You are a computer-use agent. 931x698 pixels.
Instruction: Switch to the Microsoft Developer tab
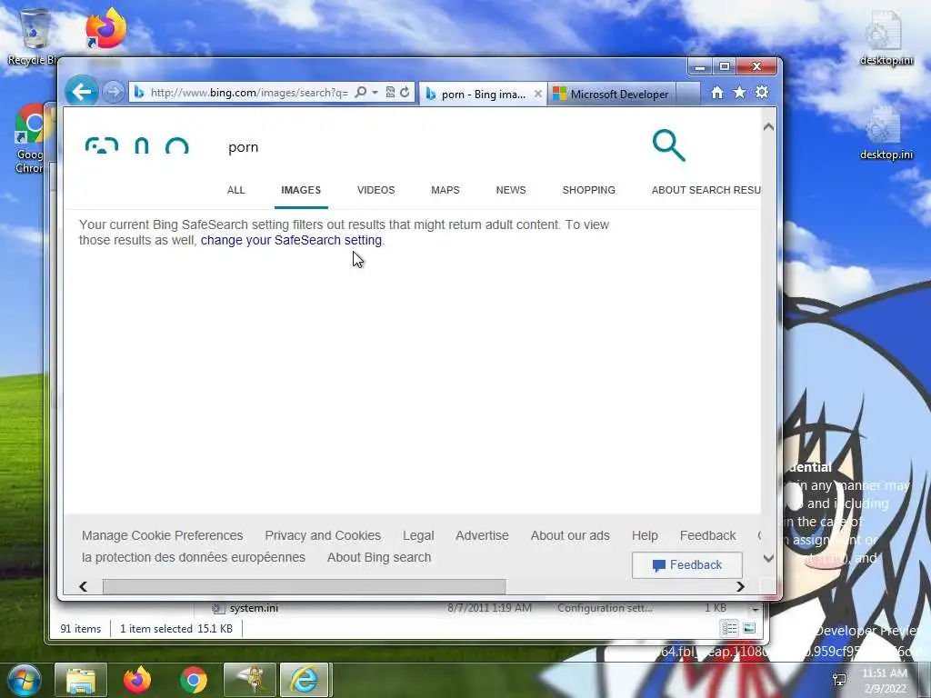click(611, 95)
